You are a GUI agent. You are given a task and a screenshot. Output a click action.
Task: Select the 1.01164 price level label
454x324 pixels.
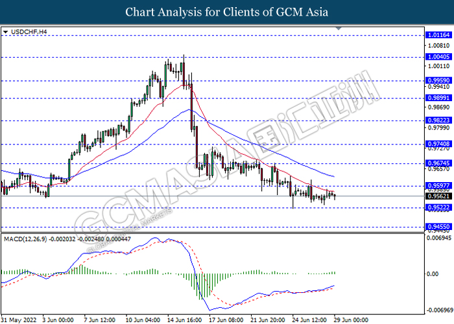coord(438,35)
